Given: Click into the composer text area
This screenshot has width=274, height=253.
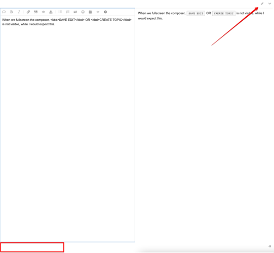Looking at the screenshot, I should [x=68, y=129].
